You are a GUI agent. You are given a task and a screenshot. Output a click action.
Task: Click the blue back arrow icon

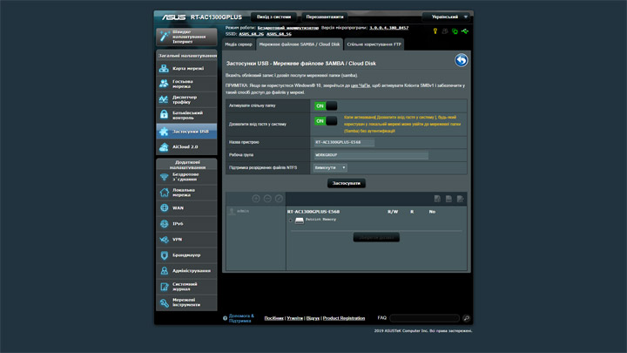click(461, 60)
